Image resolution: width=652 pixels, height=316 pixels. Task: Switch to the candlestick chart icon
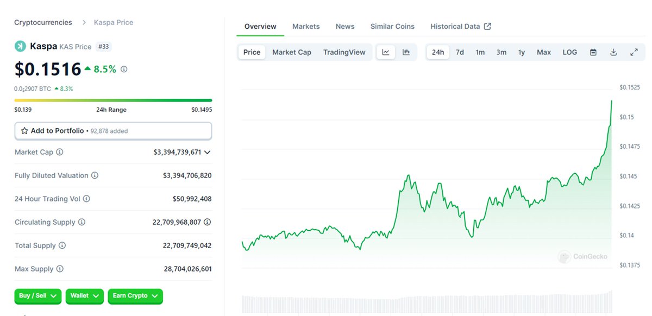pos(406,52)
